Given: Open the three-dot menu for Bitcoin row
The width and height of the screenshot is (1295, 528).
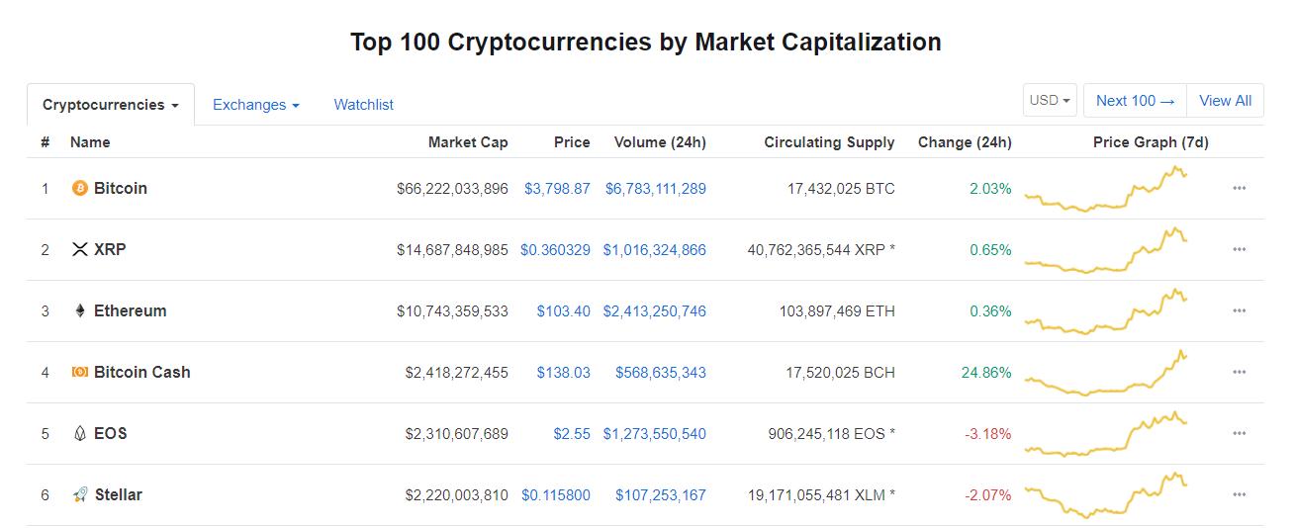Looking at the screenshot, I should [1239, 188].
